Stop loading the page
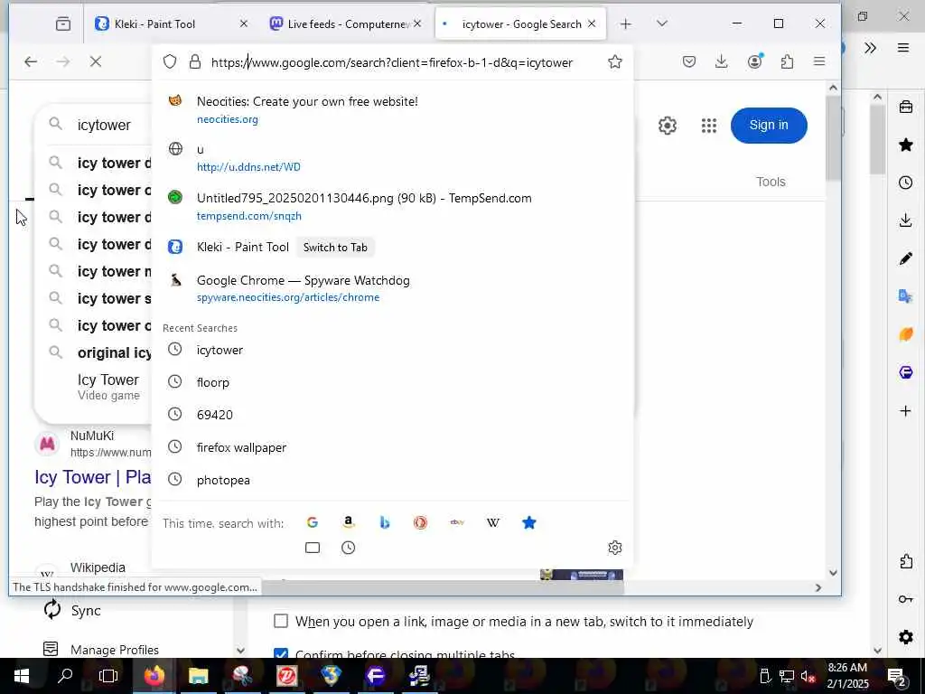The width and height of the screenshot is (925, 694). [x=96, y=61]
